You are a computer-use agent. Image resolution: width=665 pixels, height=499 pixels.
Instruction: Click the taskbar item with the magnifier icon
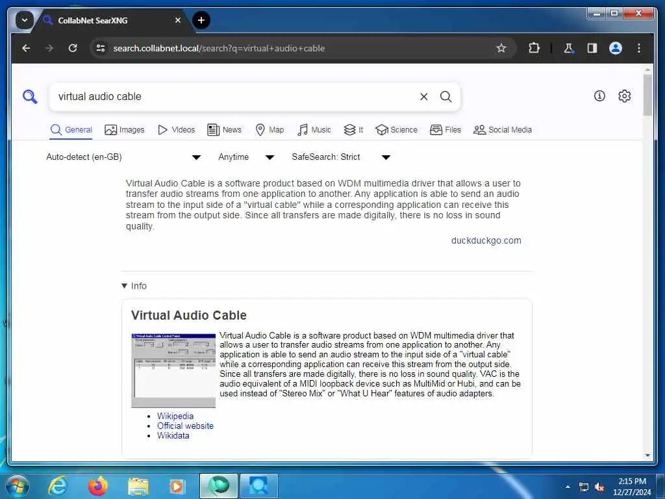coord(258,486)
